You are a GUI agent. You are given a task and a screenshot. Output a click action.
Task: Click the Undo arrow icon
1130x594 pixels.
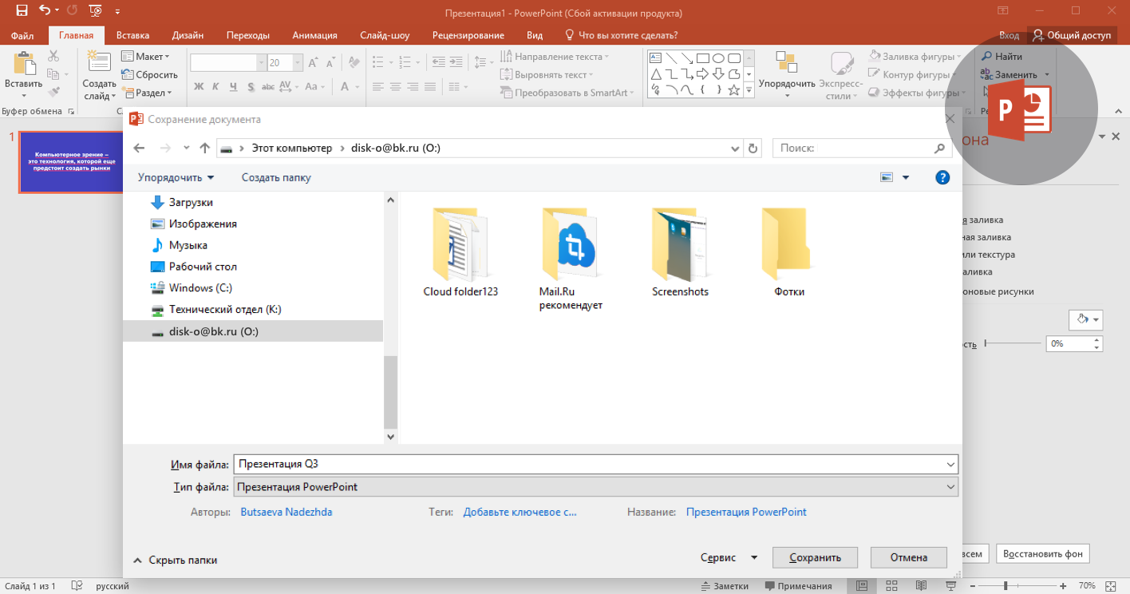click(x=45, y=11)
